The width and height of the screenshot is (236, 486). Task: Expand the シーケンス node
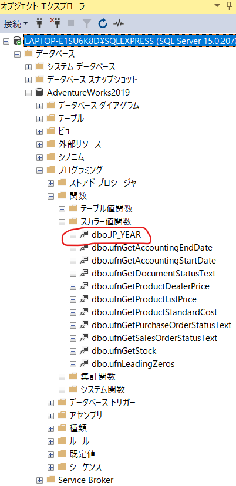(50, 467)
